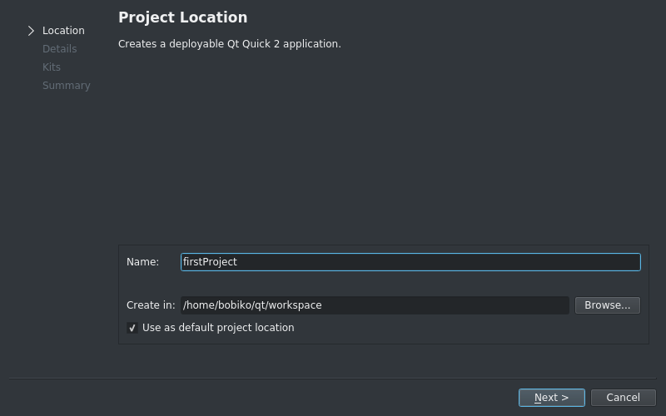Click the Create in path field
Viewport: 666px width, 416px height.
(x=375, y=305)
